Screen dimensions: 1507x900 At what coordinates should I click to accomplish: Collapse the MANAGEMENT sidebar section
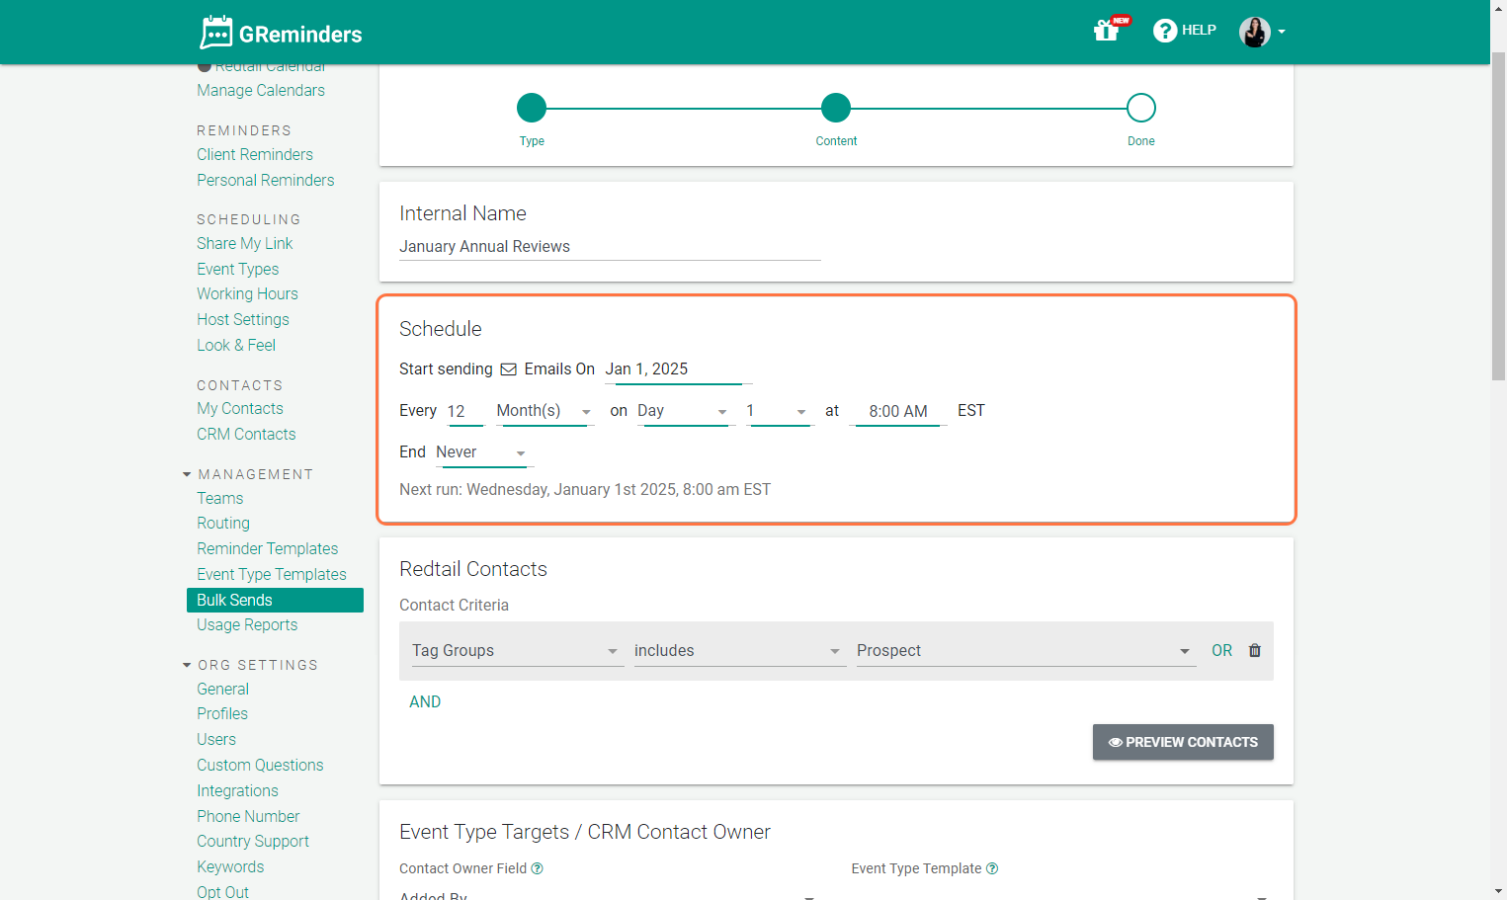tap(187, 473)
